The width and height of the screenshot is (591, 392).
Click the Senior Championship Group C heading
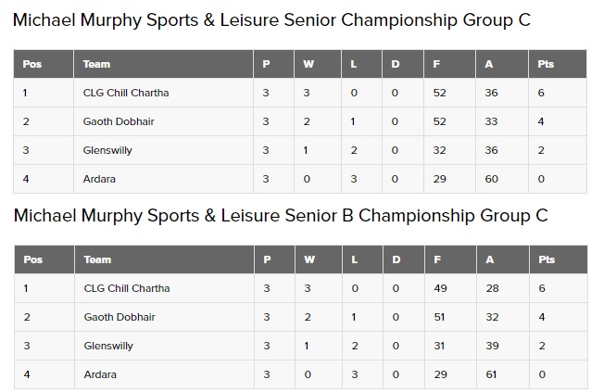(x=271, y=20)
